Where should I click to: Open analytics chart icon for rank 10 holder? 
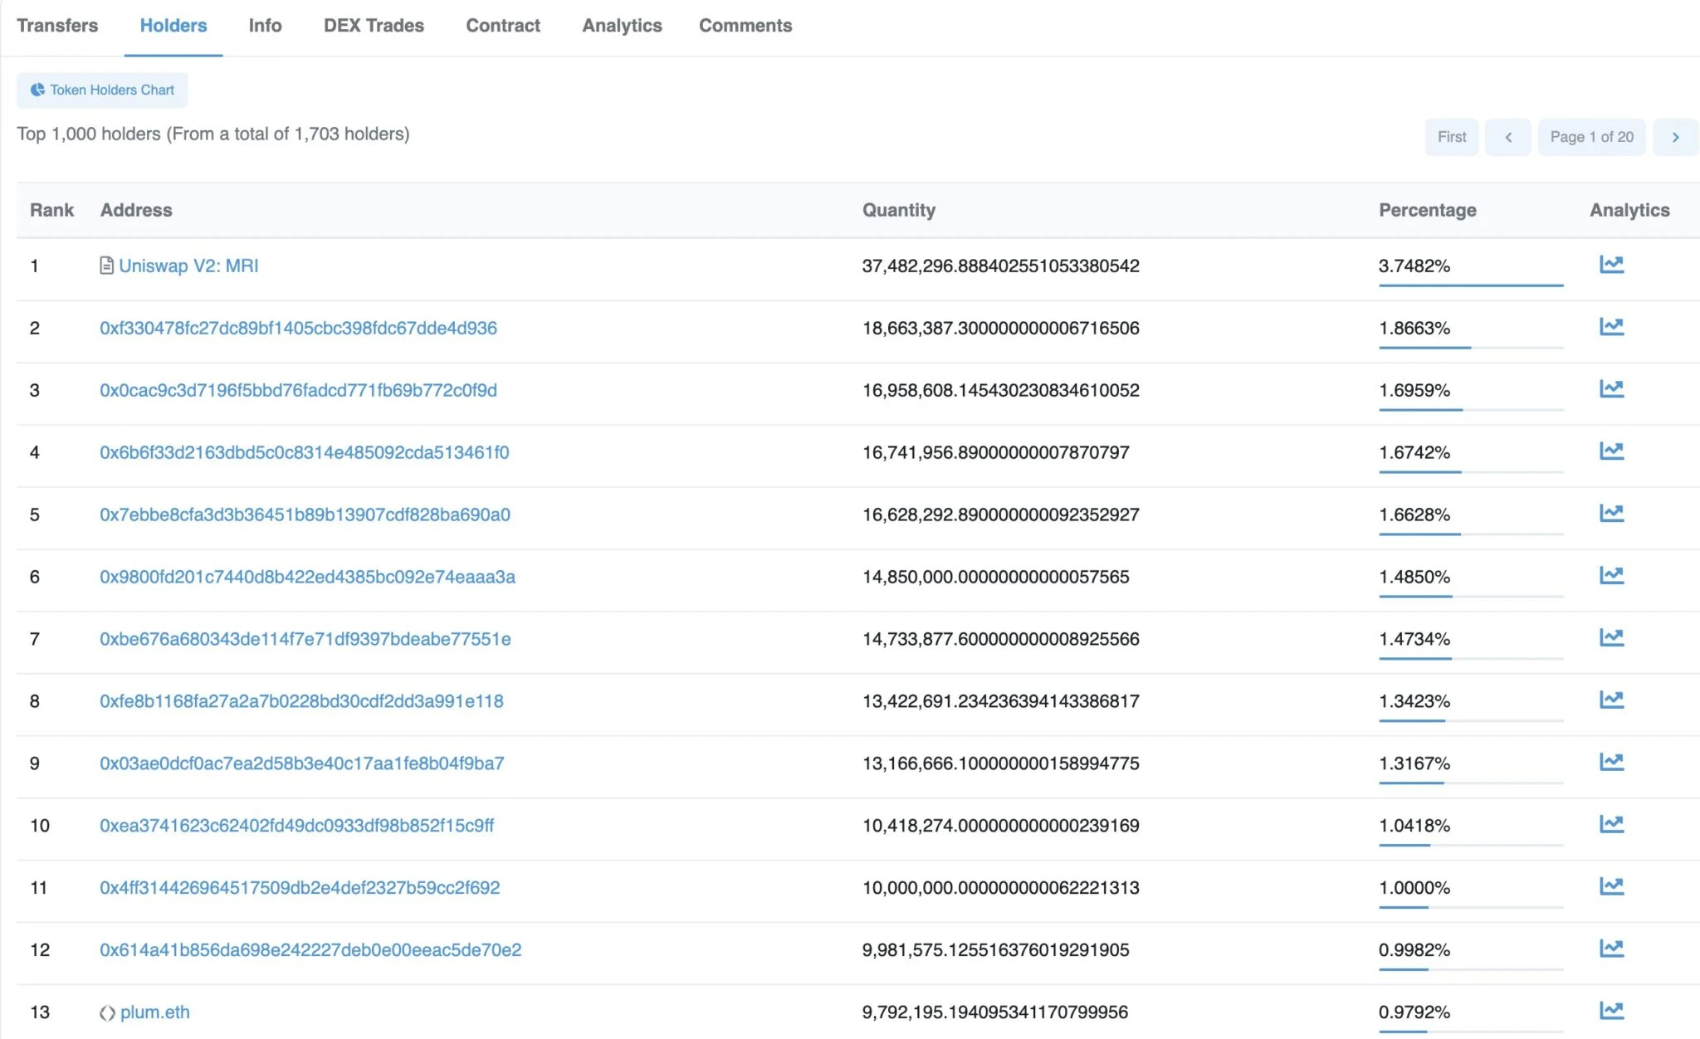click(x=1611, y=825)
